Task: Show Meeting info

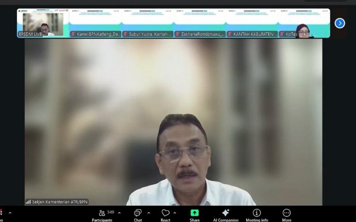Action: coord(257,215)
